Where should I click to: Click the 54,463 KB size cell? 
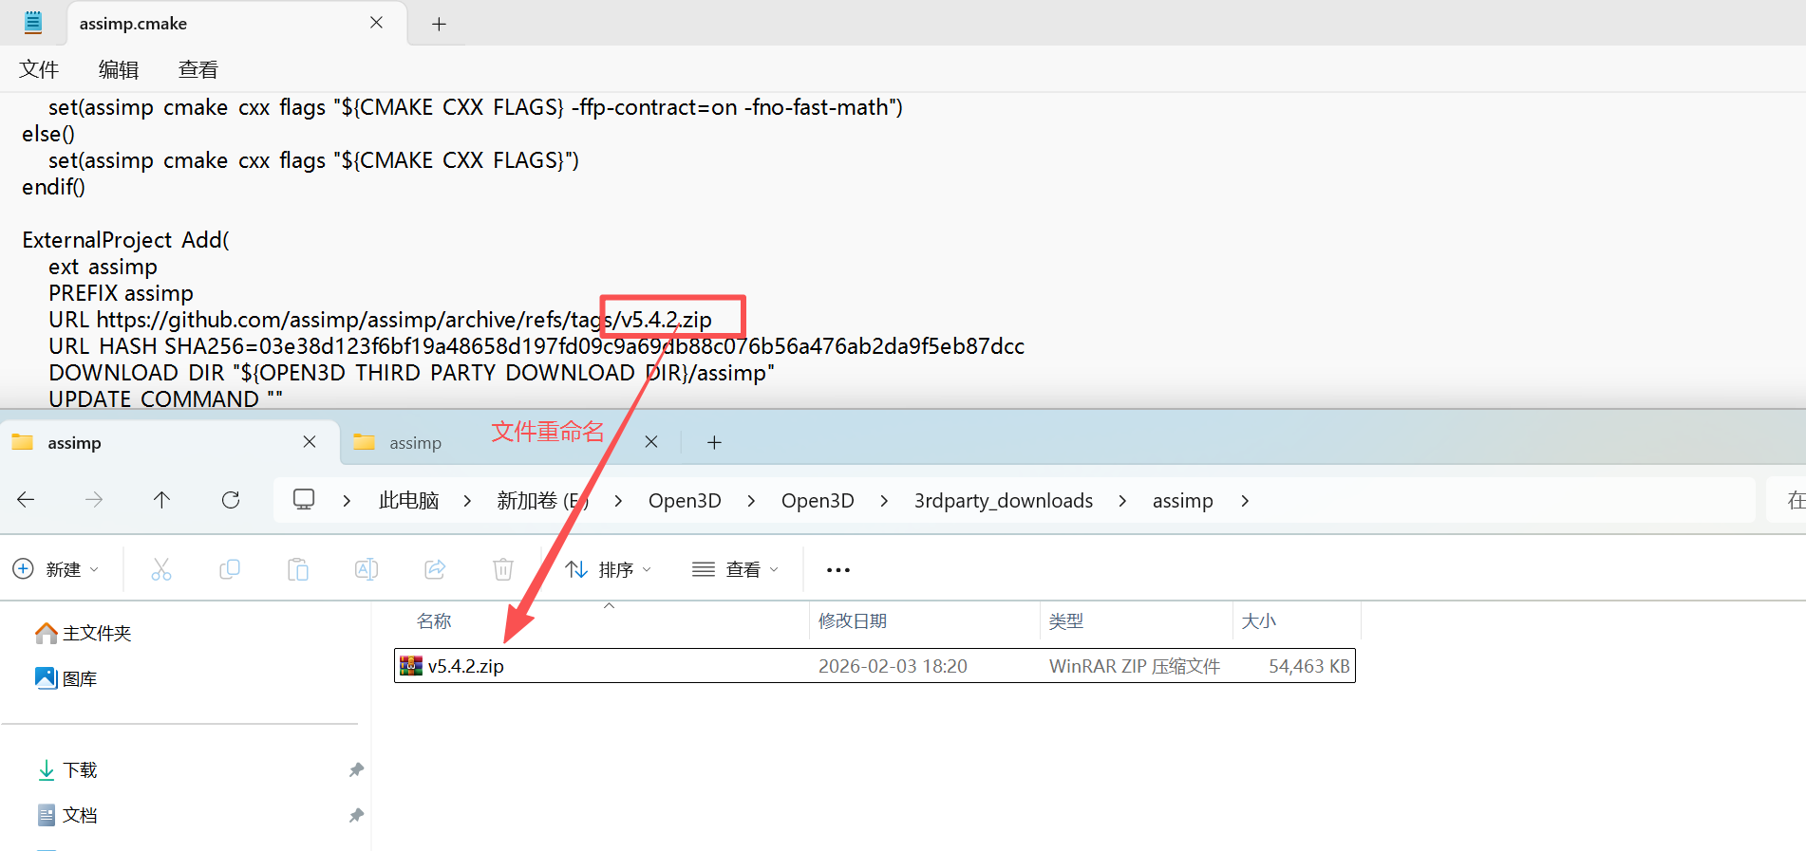point(1308,666)
